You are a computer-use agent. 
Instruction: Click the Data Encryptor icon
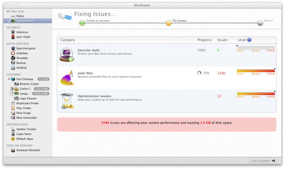pos(13,48)
